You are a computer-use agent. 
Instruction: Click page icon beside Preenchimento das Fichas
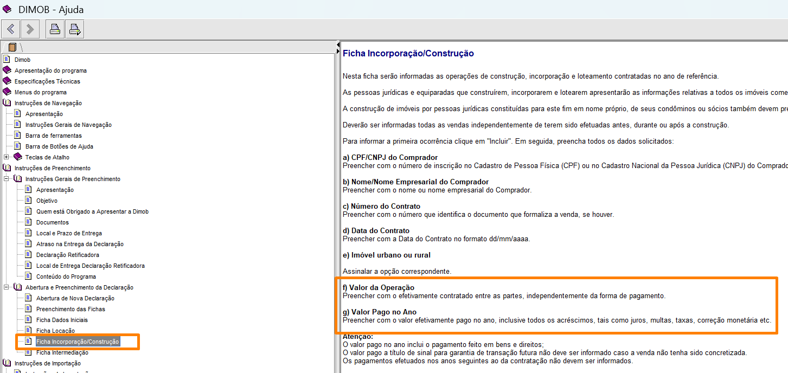[x=28, y=309]
